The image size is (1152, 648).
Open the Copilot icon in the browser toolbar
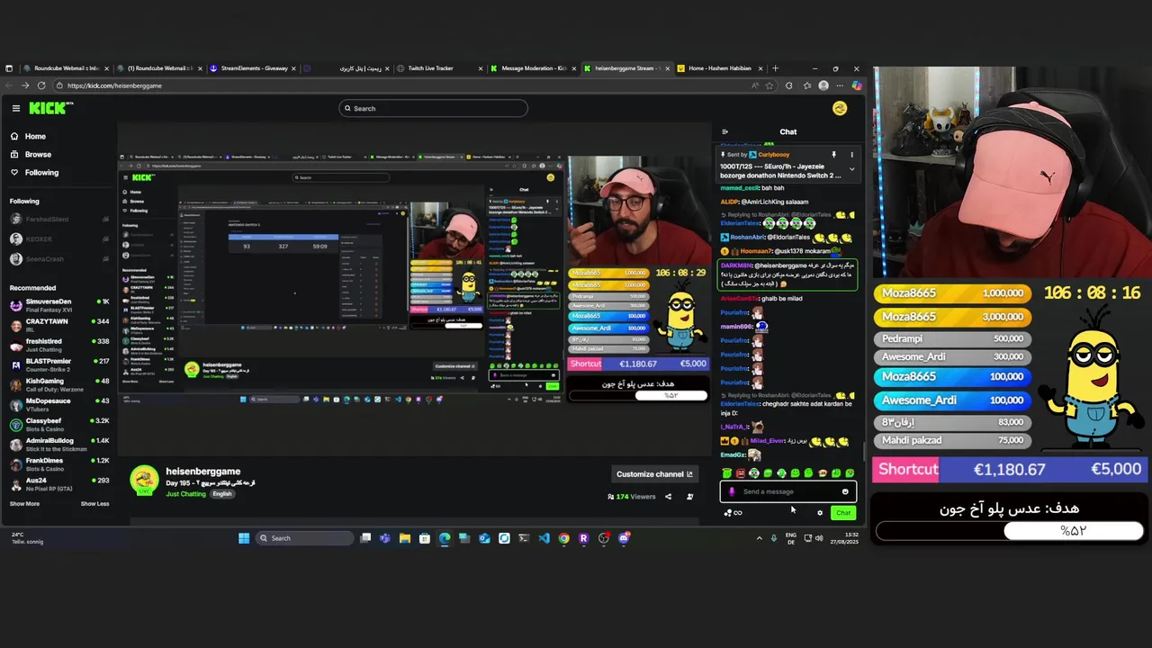click(x=856, y=85)
